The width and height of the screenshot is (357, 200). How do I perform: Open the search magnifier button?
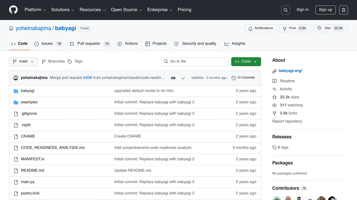tap(286, 10)
